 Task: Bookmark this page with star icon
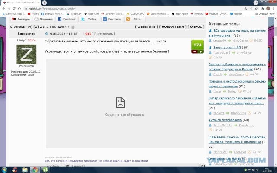tap(256, 9)
